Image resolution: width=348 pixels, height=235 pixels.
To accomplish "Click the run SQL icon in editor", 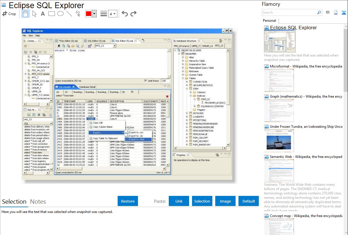I will pyautogui.click(x=59, y=46).
